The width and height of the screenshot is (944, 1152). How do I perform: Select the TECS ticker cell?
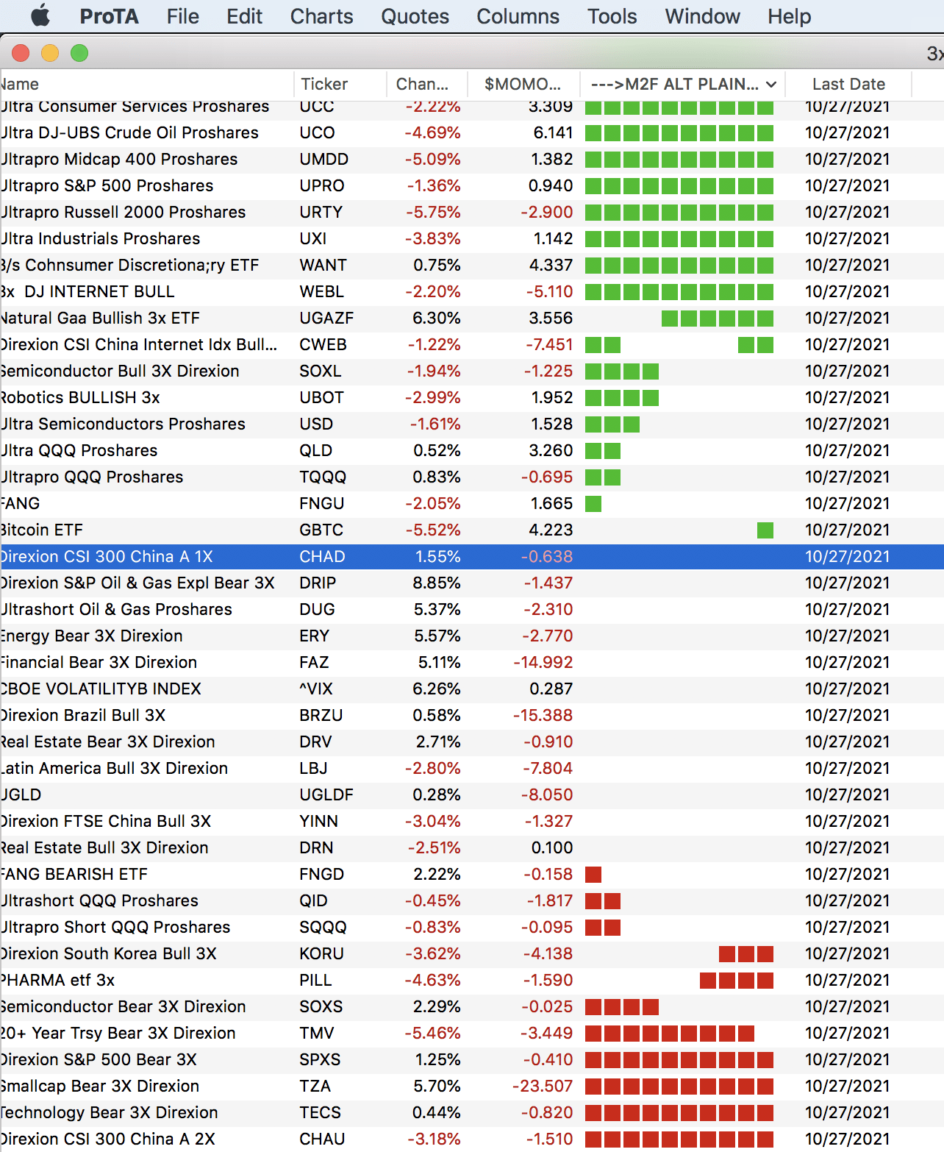(320, 1112)
